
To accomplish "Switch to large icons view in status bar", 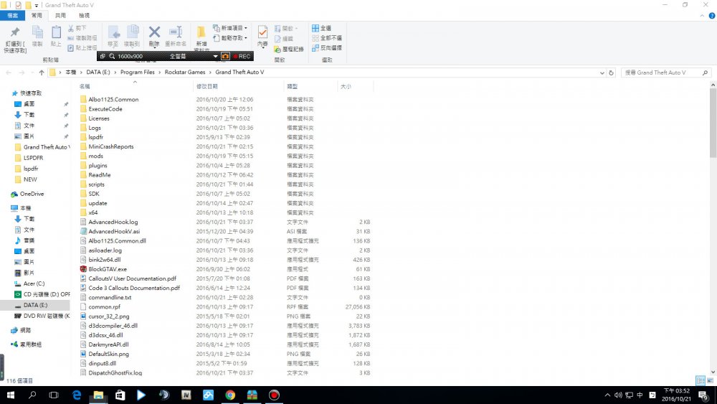I will click(710, 380).
